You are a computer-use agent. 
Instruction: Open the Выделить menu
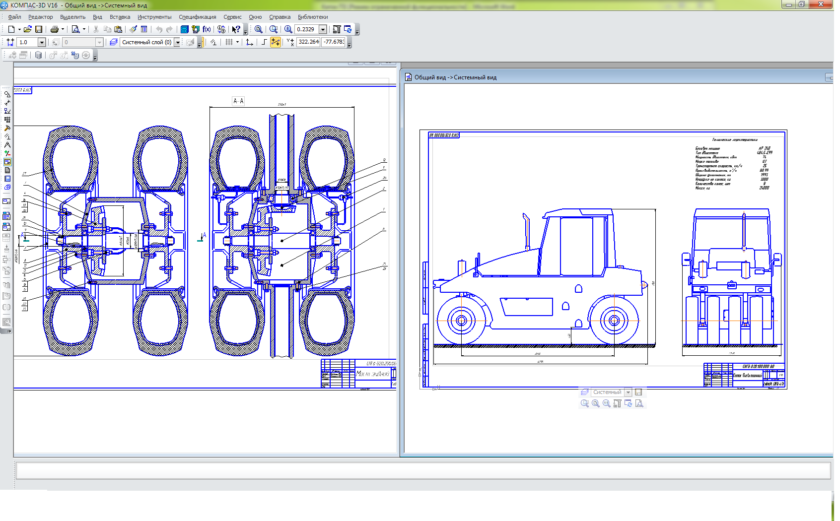pos(72,17)
